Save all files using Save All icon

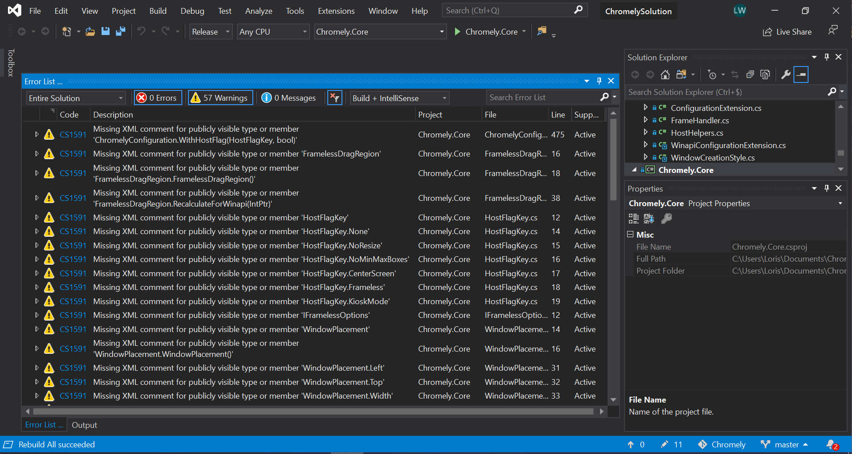pyautogui.click(x=120, y=31)
